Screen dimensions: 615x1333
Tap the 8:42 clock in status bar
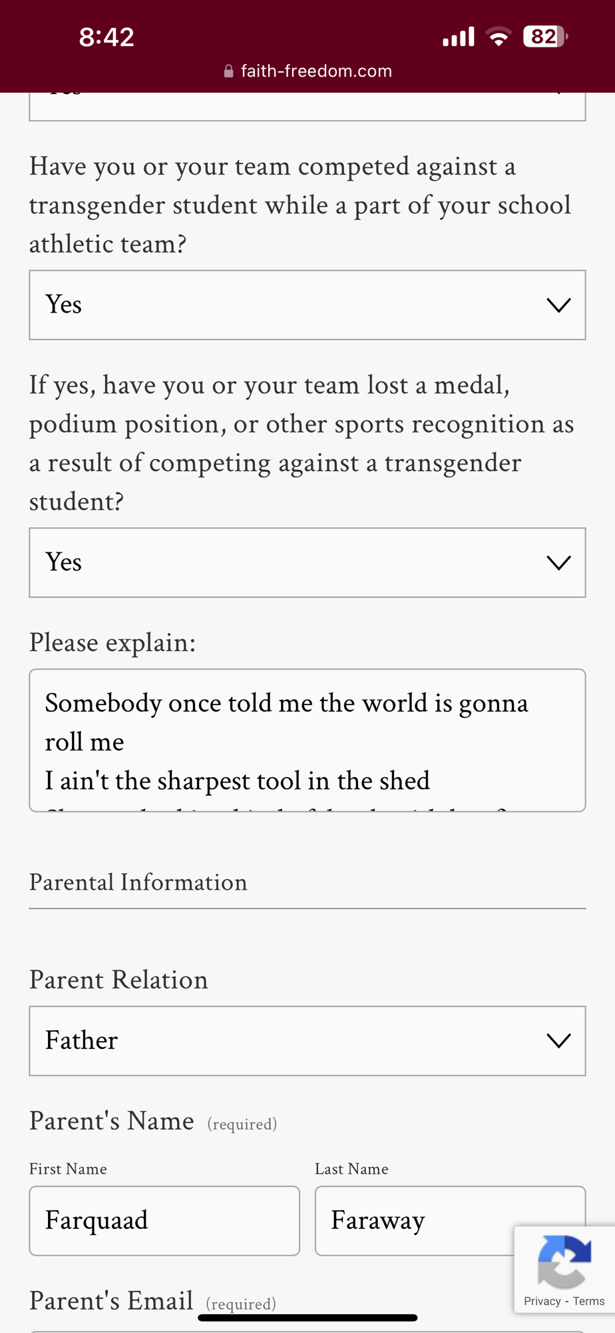[x=106, y=37]
